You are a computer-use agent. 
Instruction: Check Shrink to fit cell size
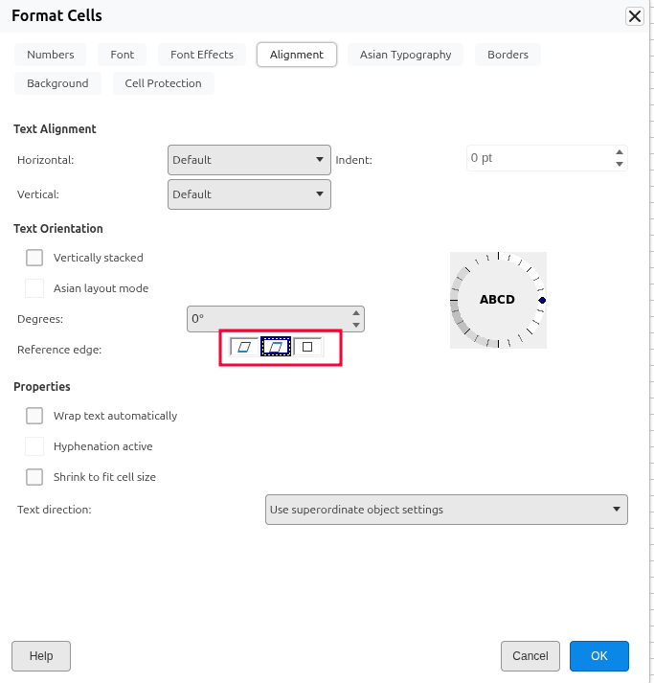[34, 477]
